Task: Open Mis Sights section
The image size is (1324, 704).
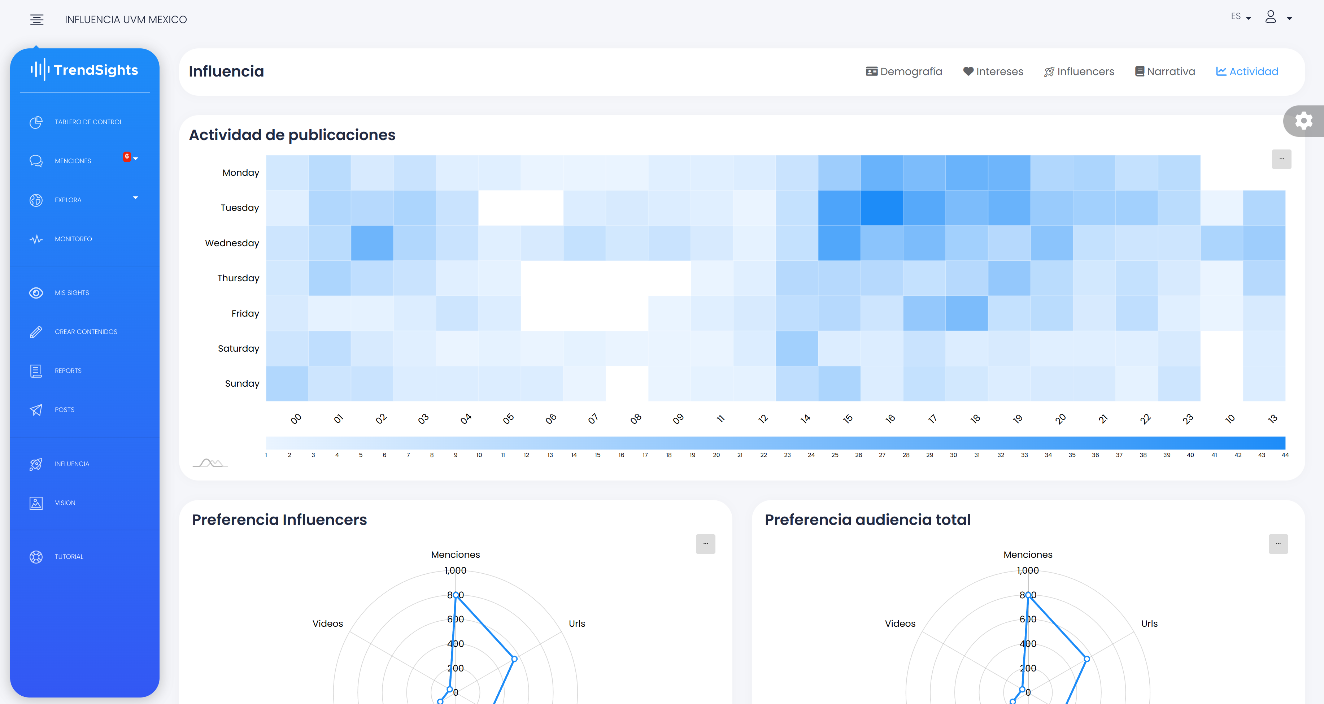Action: 72,292
